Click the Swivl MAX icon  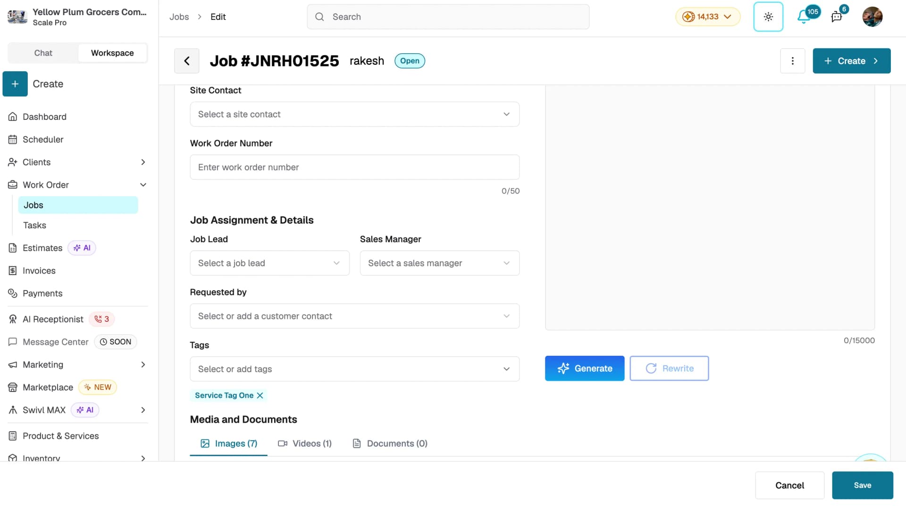13,410
